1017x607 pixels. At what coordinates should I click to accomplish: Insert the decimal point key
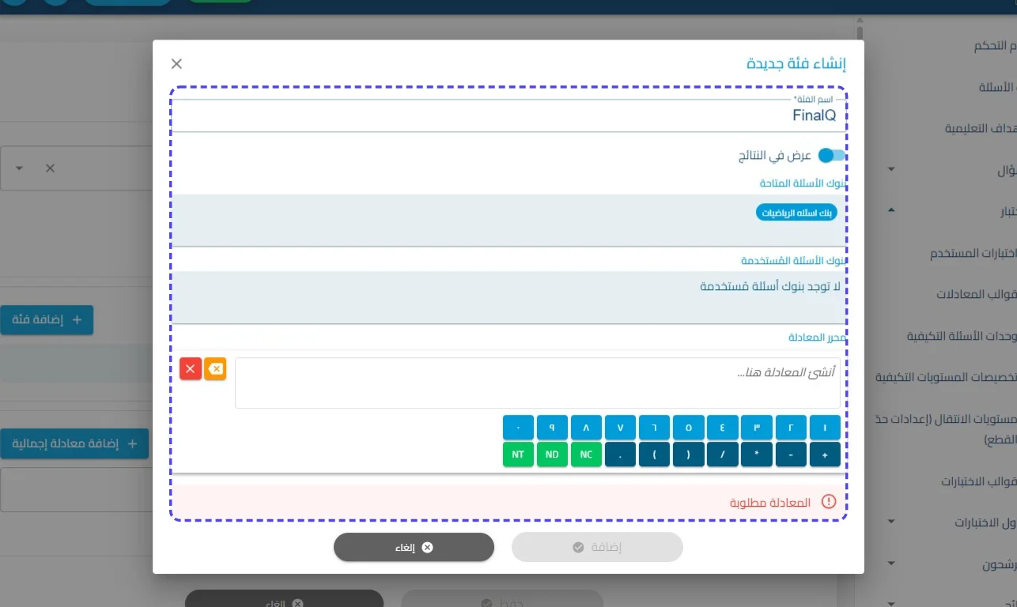point(621,454)
